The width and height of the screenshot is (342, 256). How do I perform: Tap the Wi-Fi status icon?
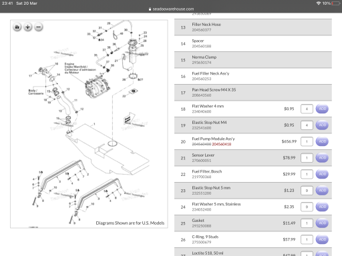coord(319,3)
